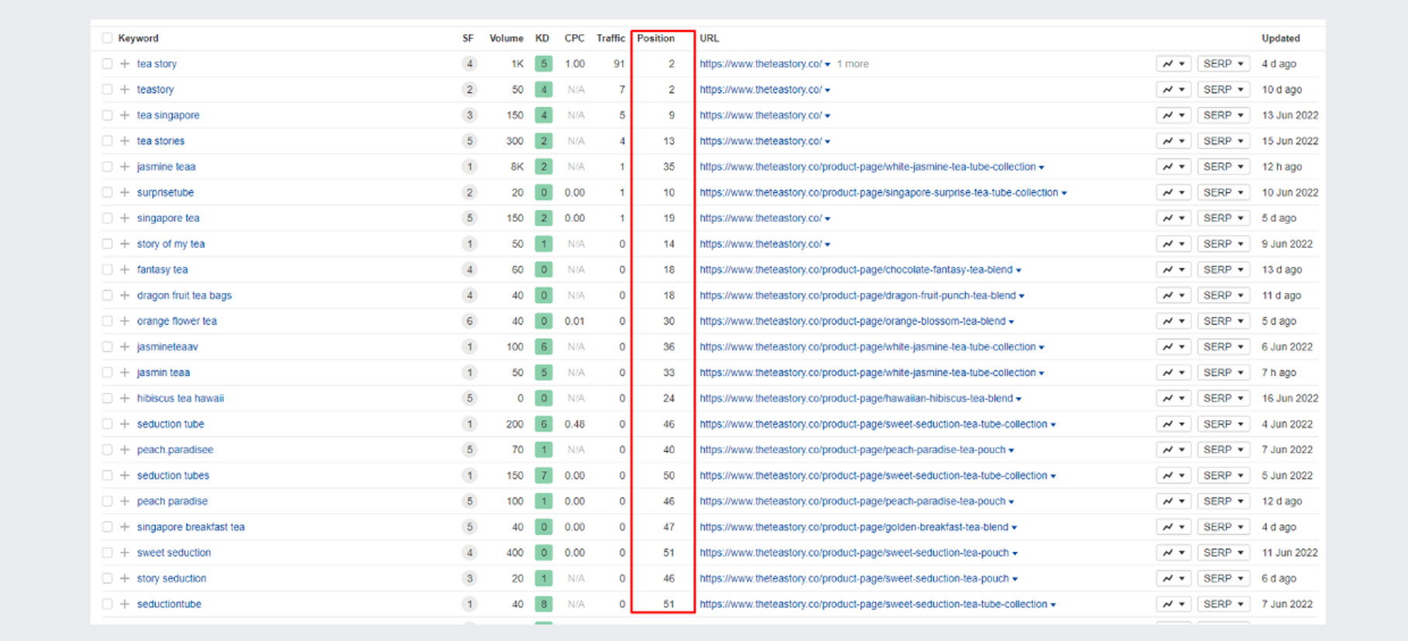This screenshot has width=1408, height=641.
Task: Open hawaiian-hibiscus-tea-blend URL link
Action: (x=856, y=398)
